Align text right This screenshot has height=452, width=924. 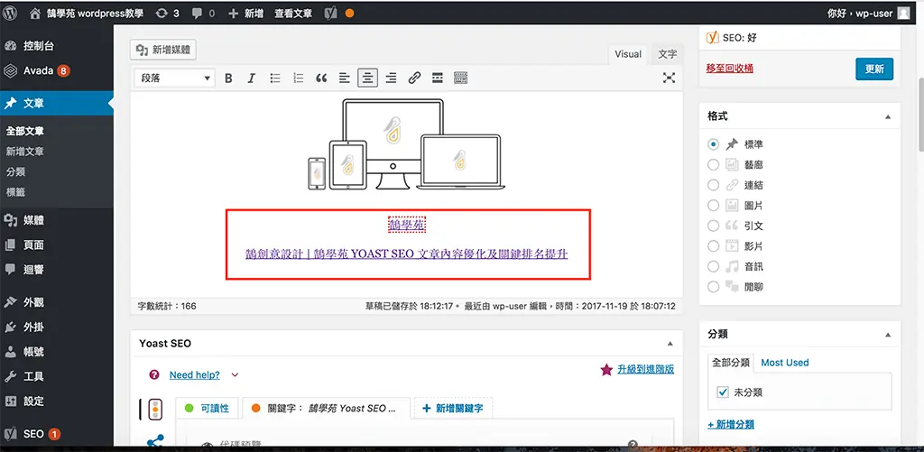pyautogui.click(x=391, y=78)
